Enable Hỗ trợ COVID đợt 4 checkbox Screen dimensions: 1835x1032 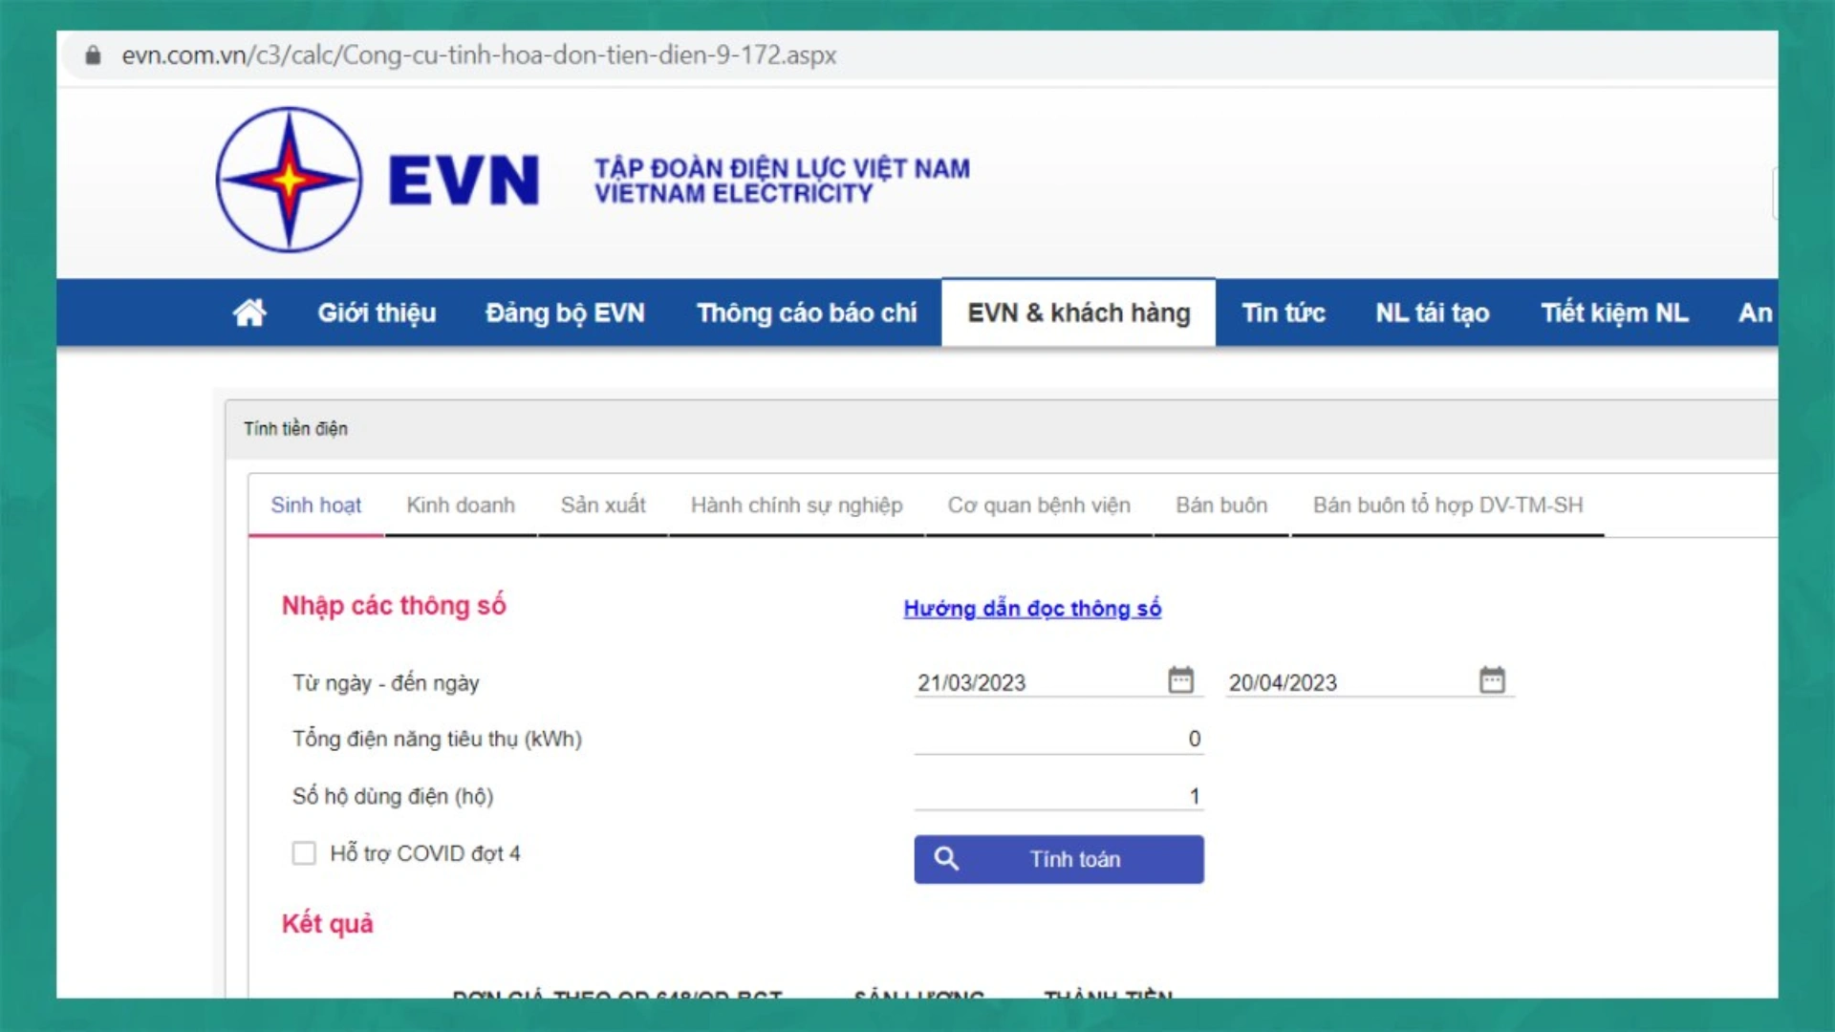coord(304,853)
